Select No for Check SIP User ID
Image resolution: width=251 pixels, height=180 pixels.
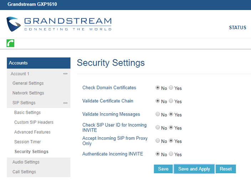158,127
